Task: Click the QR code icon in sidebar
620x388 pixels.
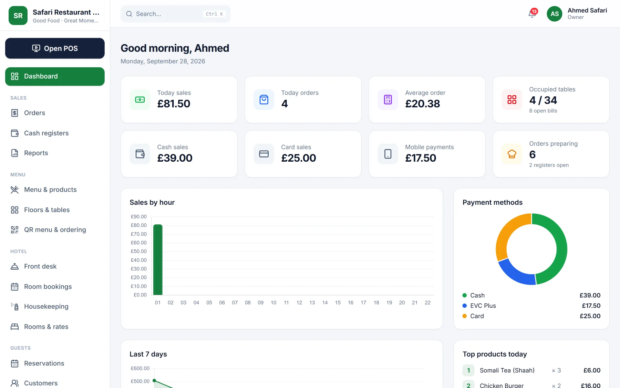Action: [15, 230]
